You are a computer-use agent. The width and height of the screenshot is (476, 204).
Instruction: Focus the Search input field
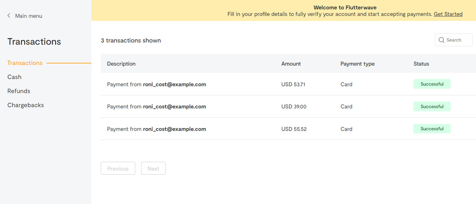(x=453, y=40)
